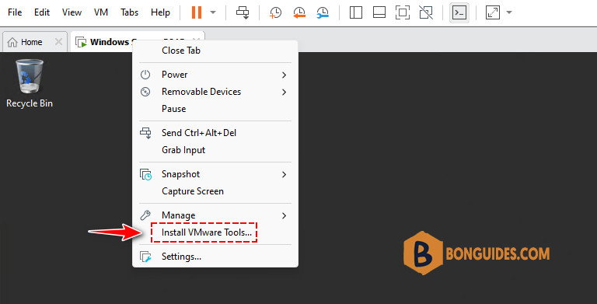Click the Unity mode toolbar icon
Image resolution: width=597 pixels, height=304 pixels.
[x=426, y=12]
